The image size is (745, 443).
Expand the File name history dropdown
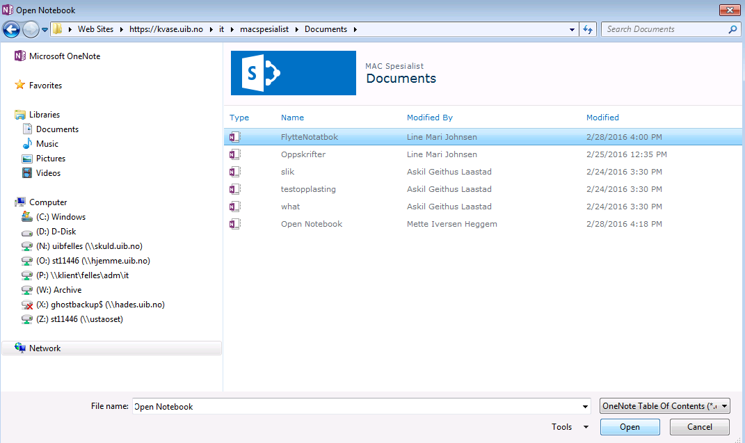[585, 407]
